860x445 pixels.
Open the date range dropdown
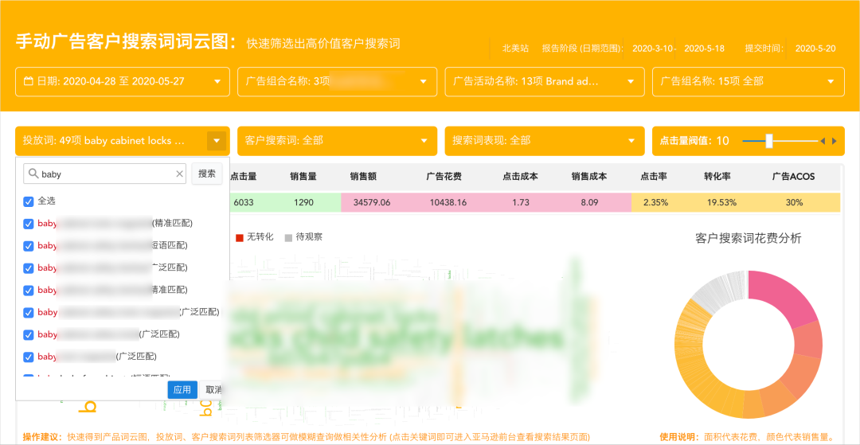123,82
